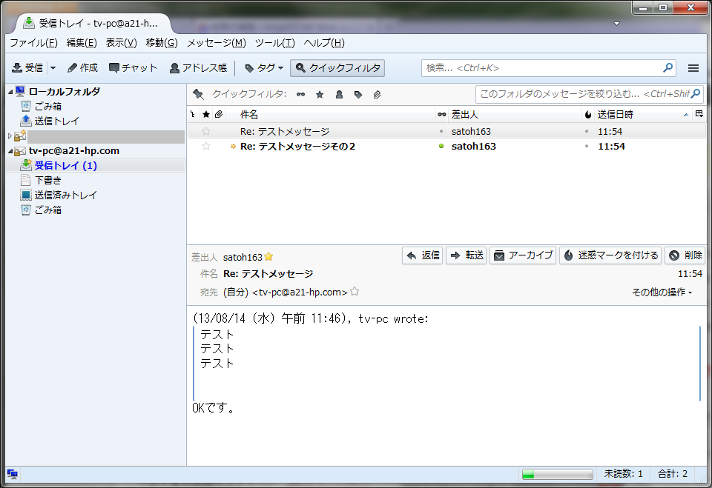Star the Re: テストメッセージ message
The width and height of the screenshot is (712, 488).
206,132
